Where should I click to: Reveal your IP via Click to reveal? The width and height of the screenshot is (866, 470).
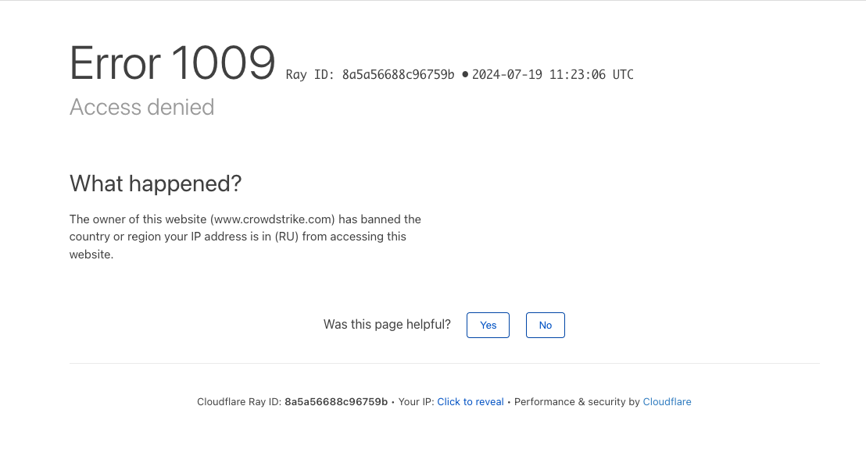(471, 402)
